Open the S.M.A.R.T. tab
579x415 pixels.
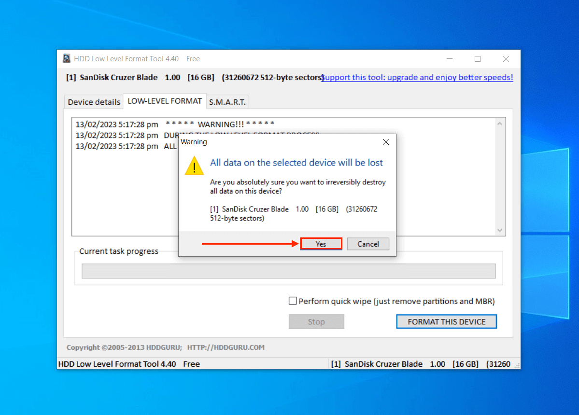click(x=227, y=102)
